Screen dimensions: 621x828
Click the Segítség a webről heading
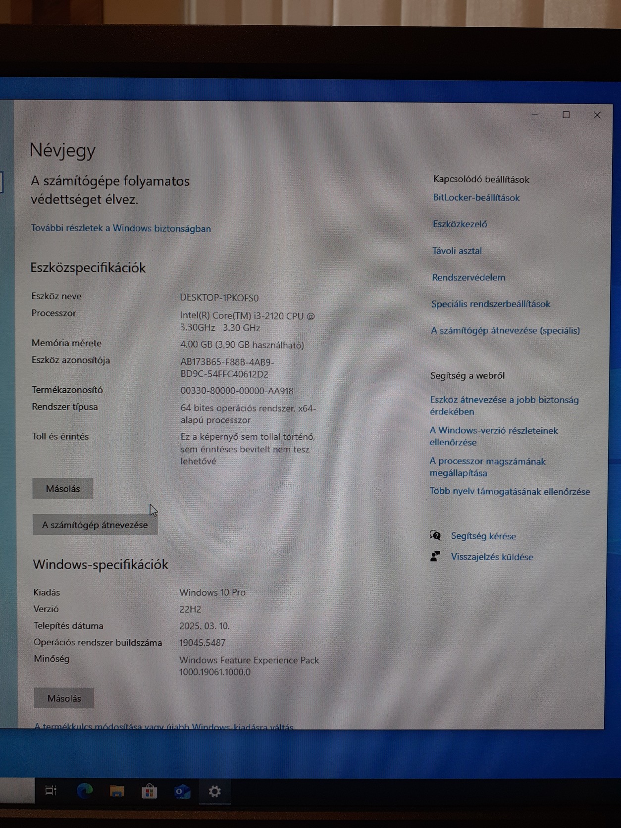467,375
